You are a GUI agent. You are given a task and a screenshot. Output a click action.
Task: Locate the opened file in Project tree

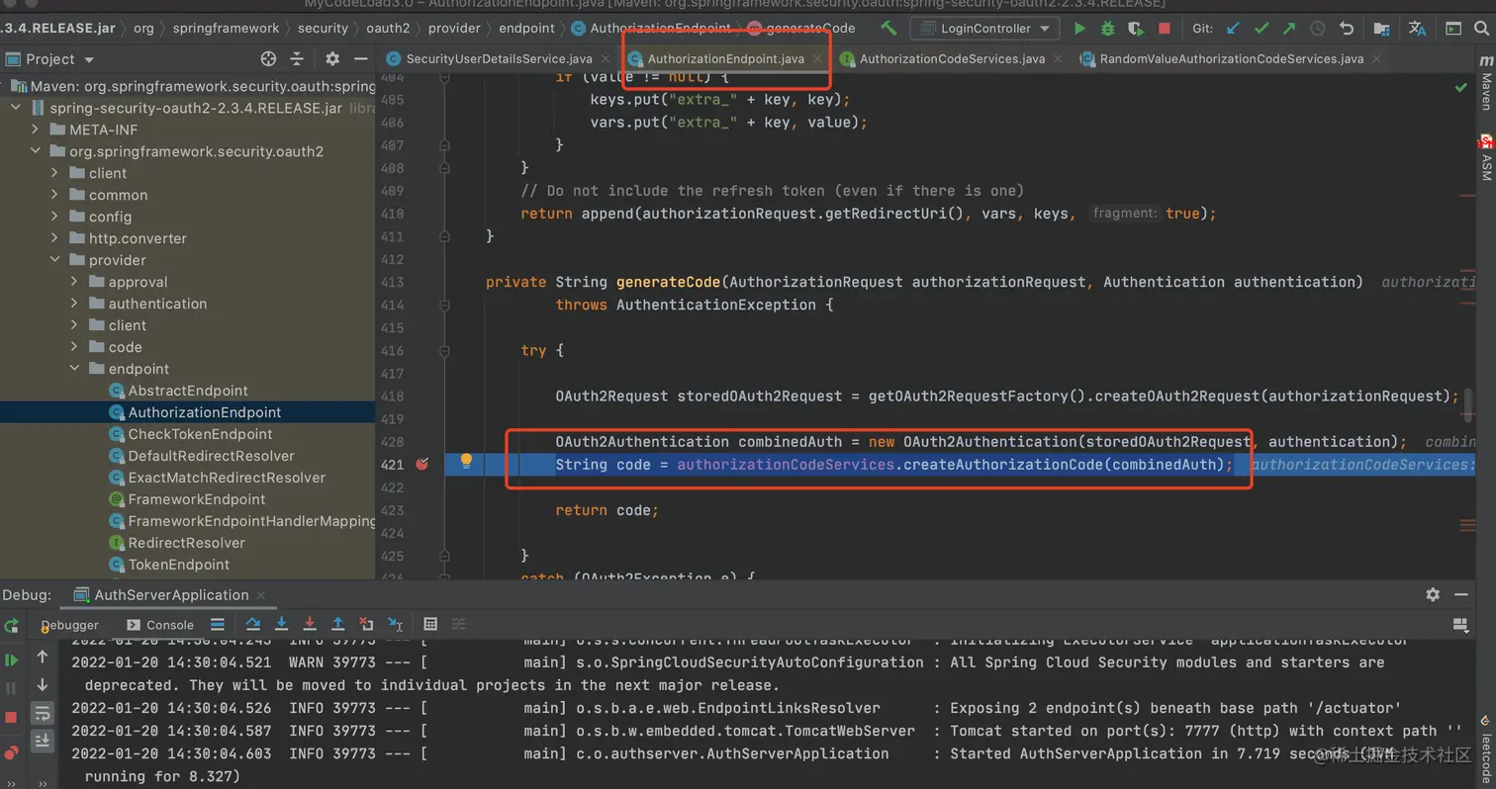268,59
